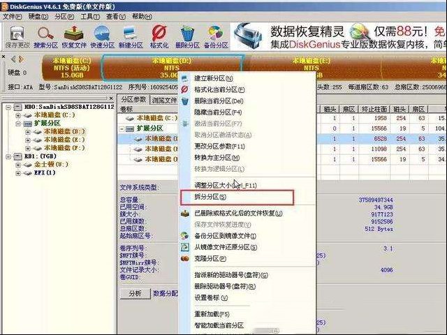Close the left tree panel with X
The image size is (447, 335).
111,98
